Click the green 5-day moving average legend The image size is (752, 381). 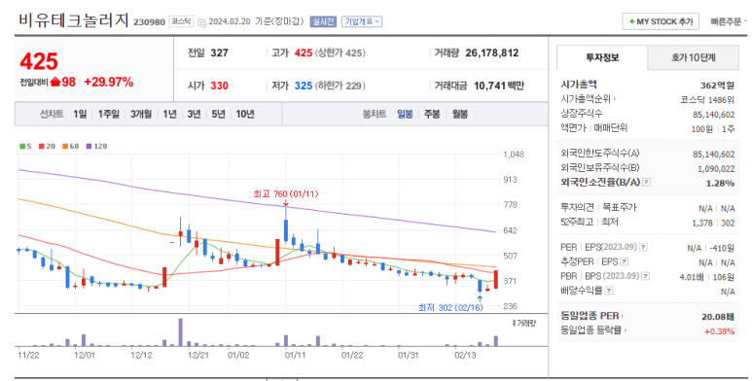pos(25,146)
